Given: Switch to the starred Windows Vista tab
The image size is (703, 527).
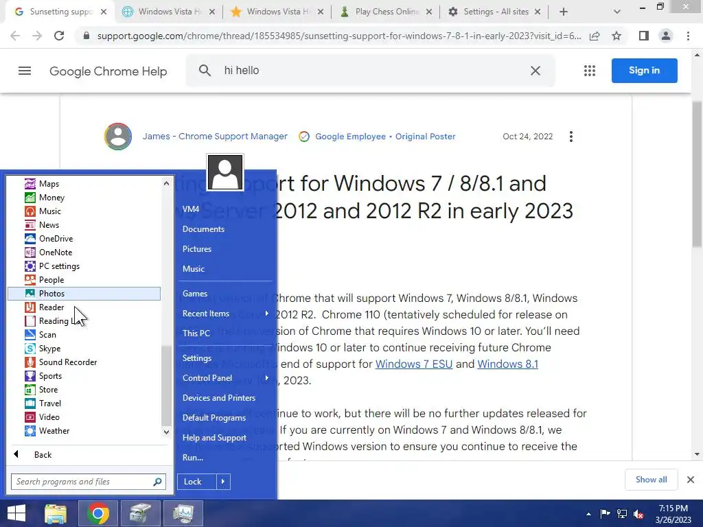Looking at the screenshot, I should (277, 12).
